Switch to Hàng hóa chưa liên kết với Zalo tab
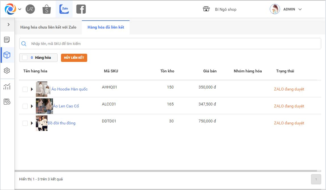This screenshot has width=326, height=190. click(x=48, y=27)
